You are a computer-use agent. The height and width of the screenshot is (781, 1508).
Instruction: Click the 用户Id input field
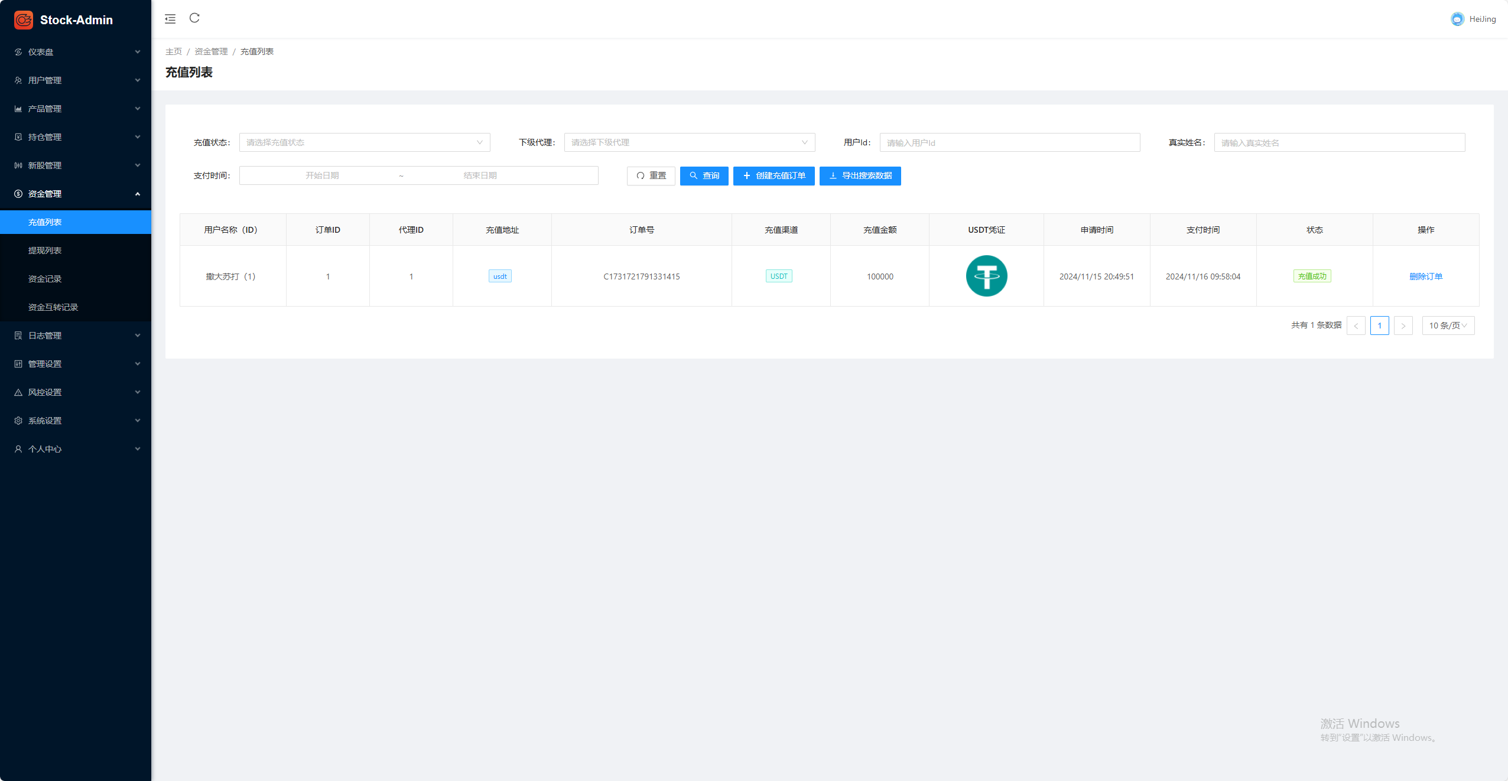pyautogui.click(x=1009, y=142)
